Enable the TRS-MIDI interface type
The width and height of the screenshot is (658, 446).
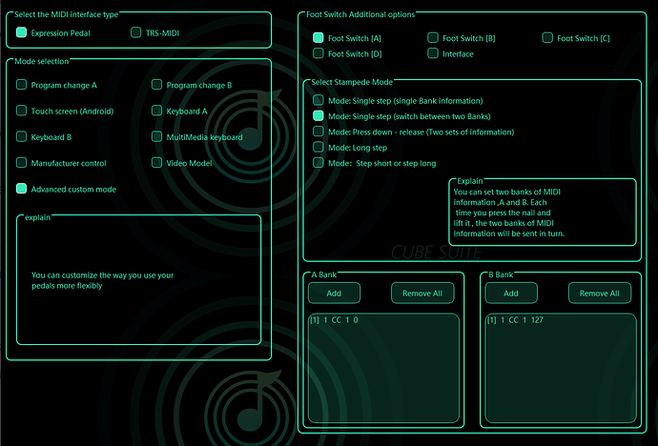(136, 32)
